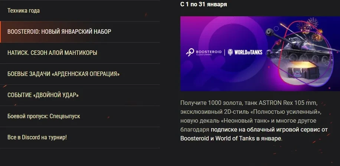Open the "Техника года" menu item

(80, 11)
